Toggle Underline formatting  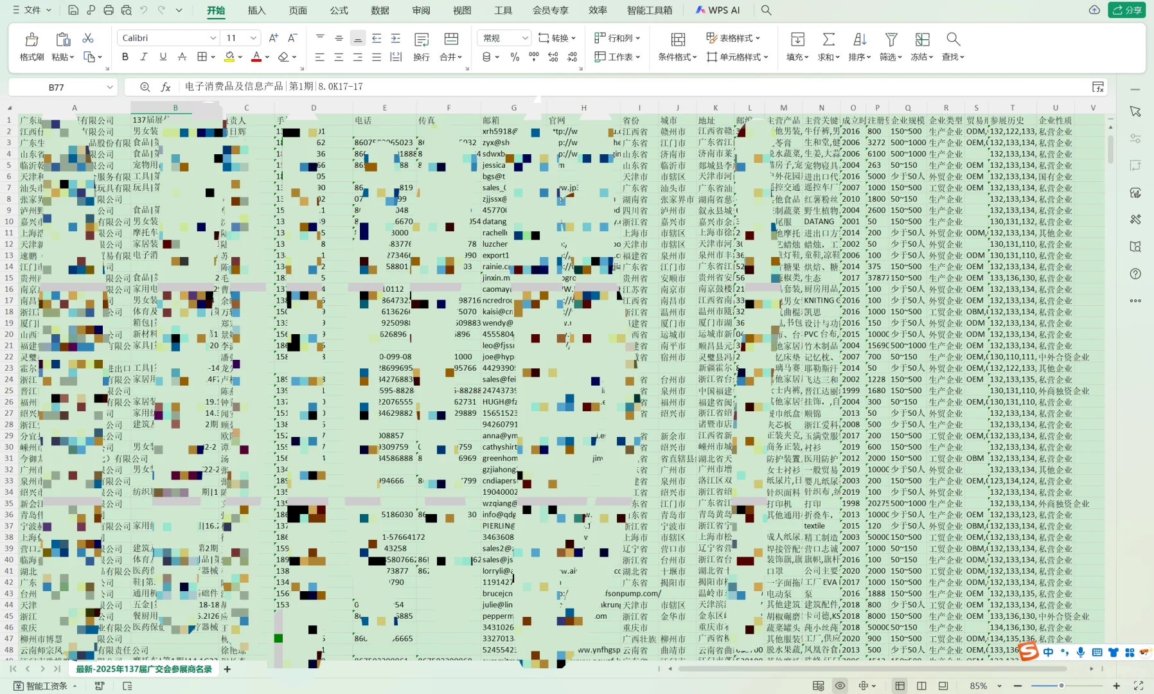click(x=163, y=57)
